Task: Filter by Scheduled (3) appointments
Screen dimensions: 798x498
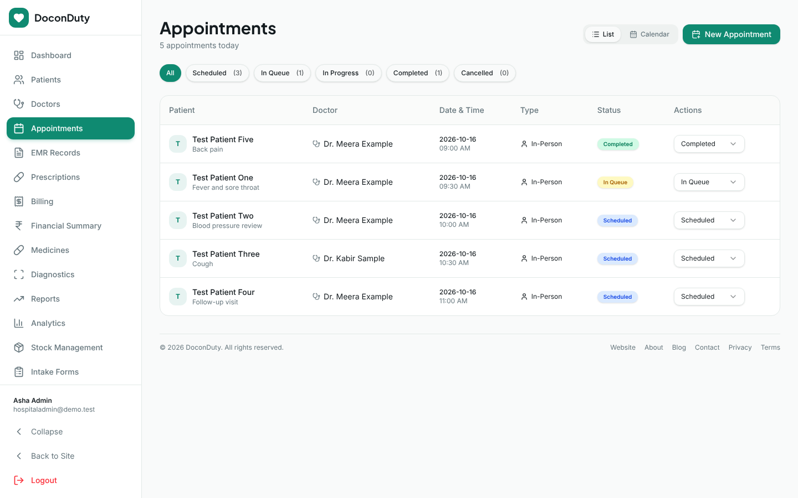Action: click(x=217, y=73)
